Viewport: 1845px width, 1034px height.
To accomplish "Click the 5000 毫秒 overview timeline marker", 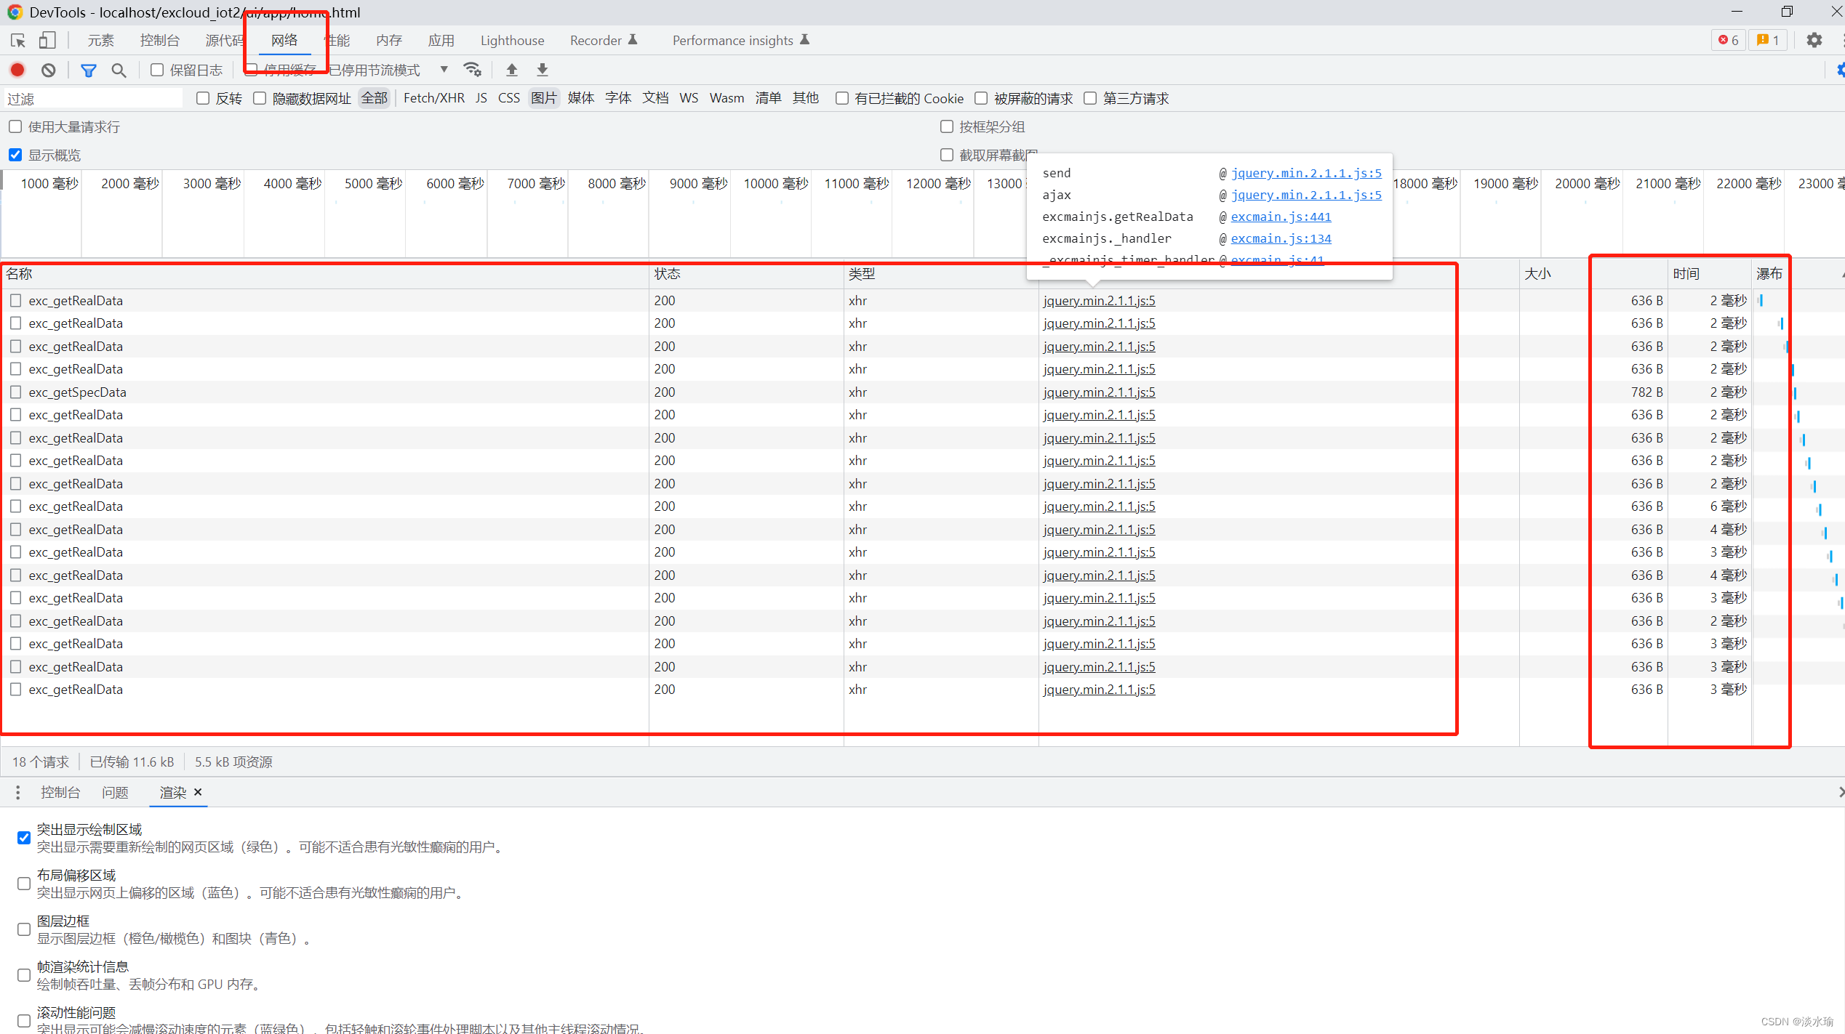I will click(373, 184).
